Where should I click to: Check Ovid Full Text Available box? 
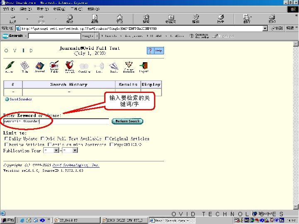(43, 139)
